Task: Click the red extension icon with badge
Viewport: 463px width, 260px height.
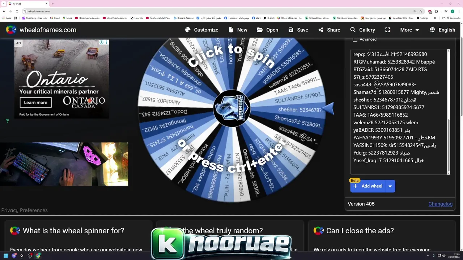Action: 430,12
